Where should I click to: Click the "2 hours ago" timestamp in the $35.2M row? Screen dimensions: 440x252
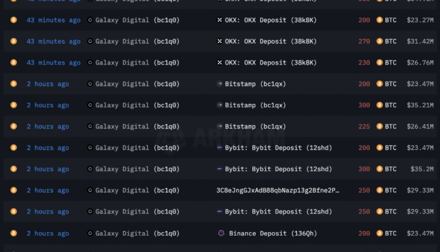coord(48,169)
